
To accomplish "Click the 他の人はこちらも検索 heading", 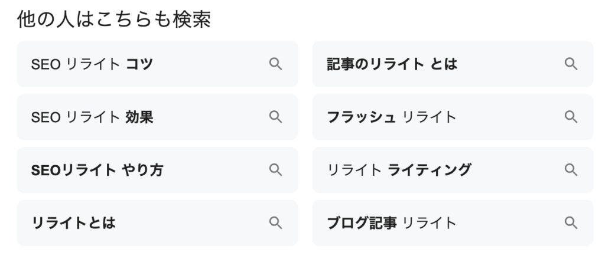I will click(113, 20).
